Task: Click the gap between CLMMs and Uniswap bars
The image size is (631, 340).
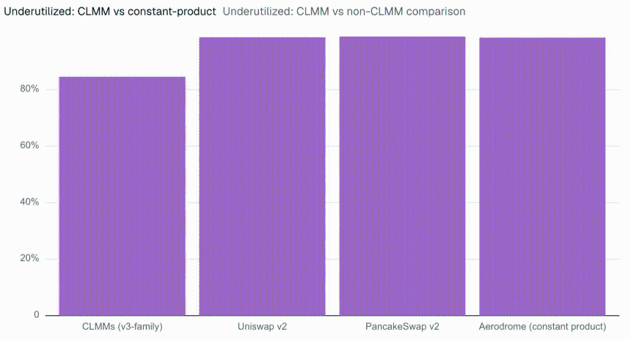Action: [192, 196]
